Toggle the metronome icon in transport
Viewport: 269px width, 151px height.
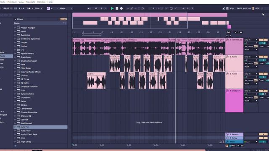29,8
